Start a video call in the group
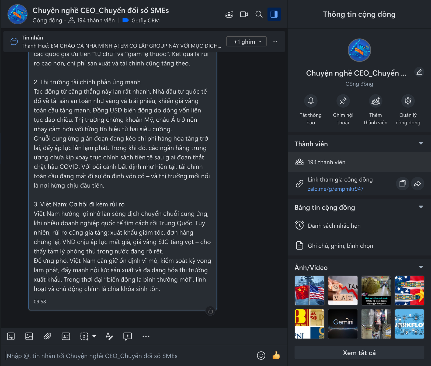 (244, 14)
